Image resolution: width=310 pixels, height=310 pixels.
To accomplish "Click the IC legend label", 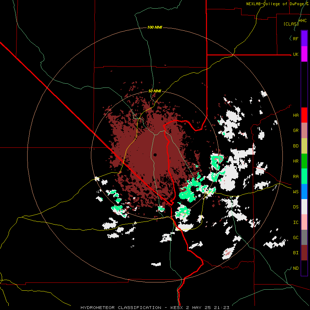I will click(x=296, y=223).
